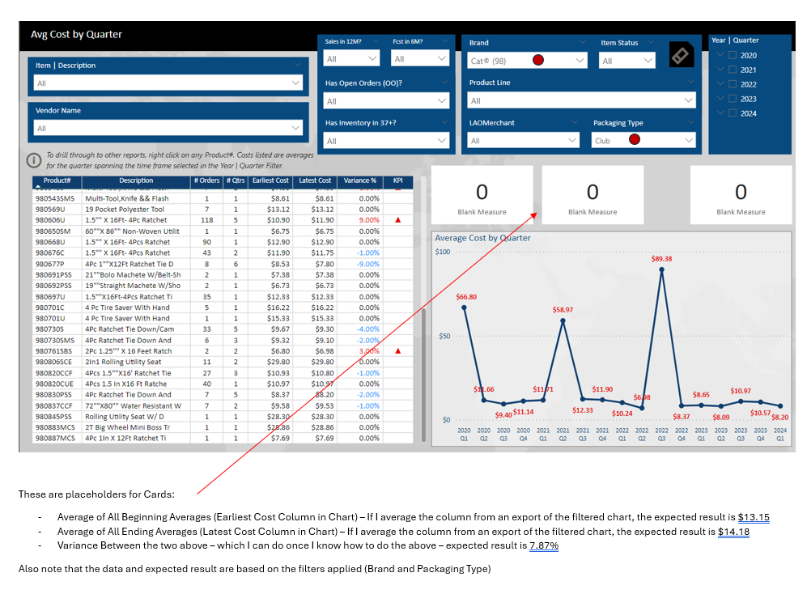
Task: Click the red KPI triangle for 980761SBS
Action: [398, 351]
